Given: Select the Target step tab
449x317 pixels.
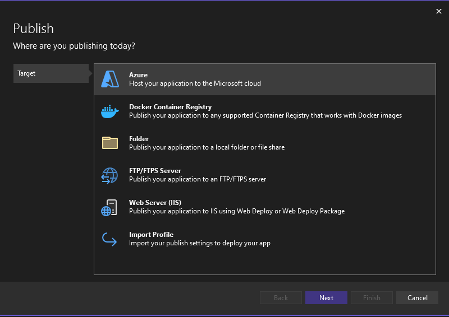Looking at the screenshot, I should 51,73.
